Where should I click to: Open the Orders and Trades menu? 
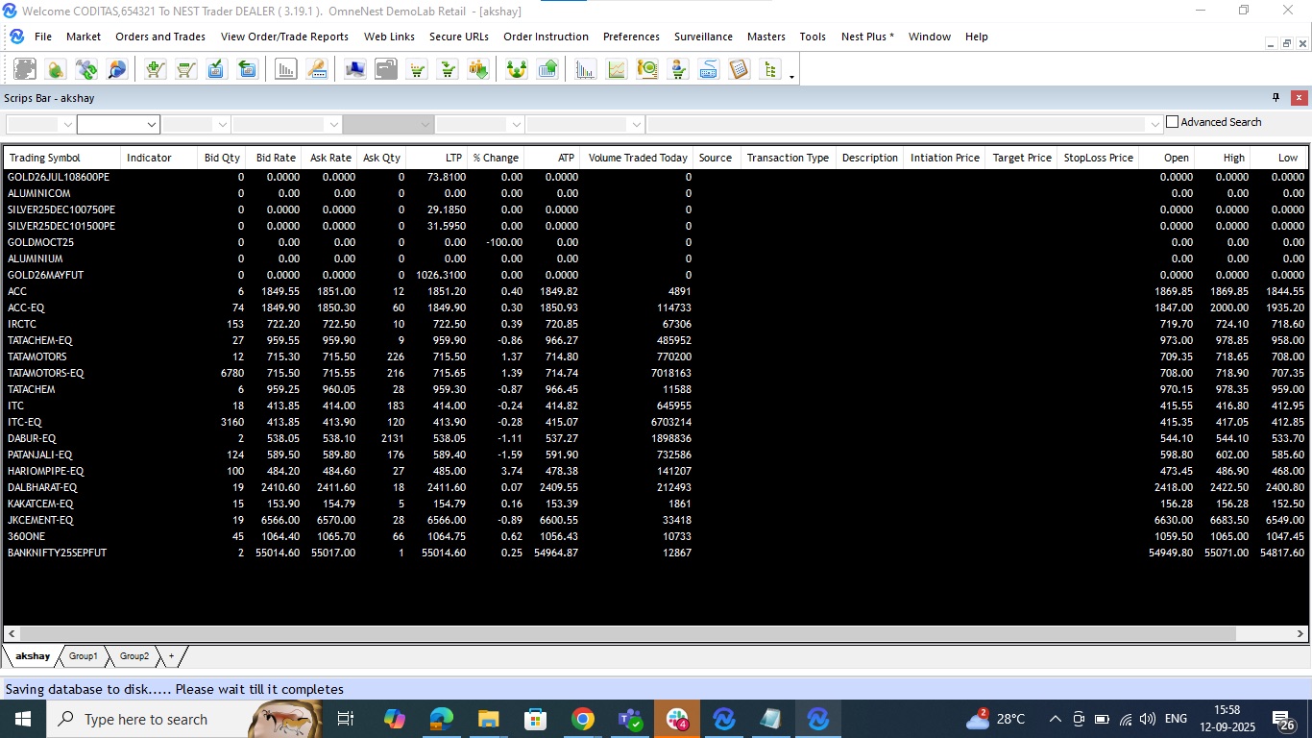coord(160,37)
